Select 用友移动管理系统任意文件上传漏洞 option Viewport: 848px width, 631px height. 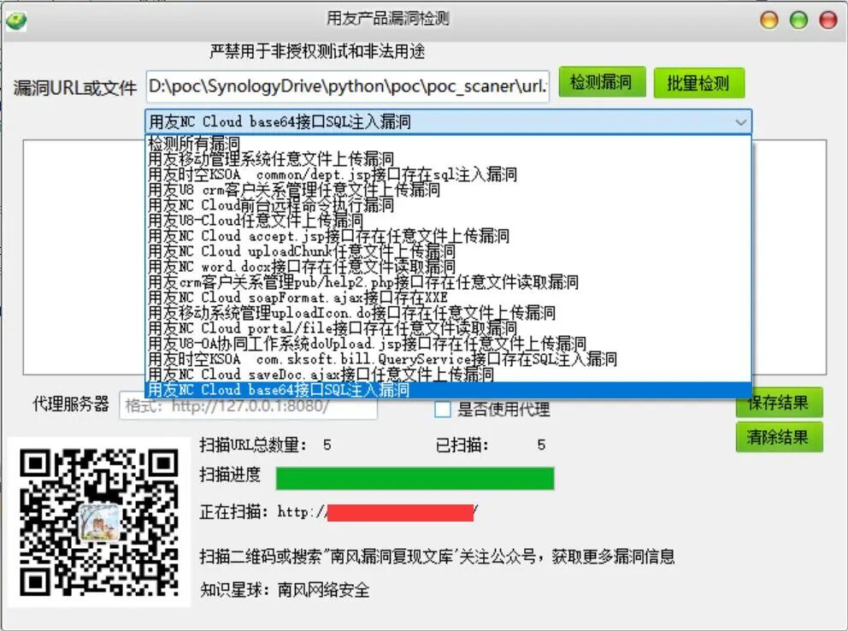pyautogui.click(x=448, y=159)
